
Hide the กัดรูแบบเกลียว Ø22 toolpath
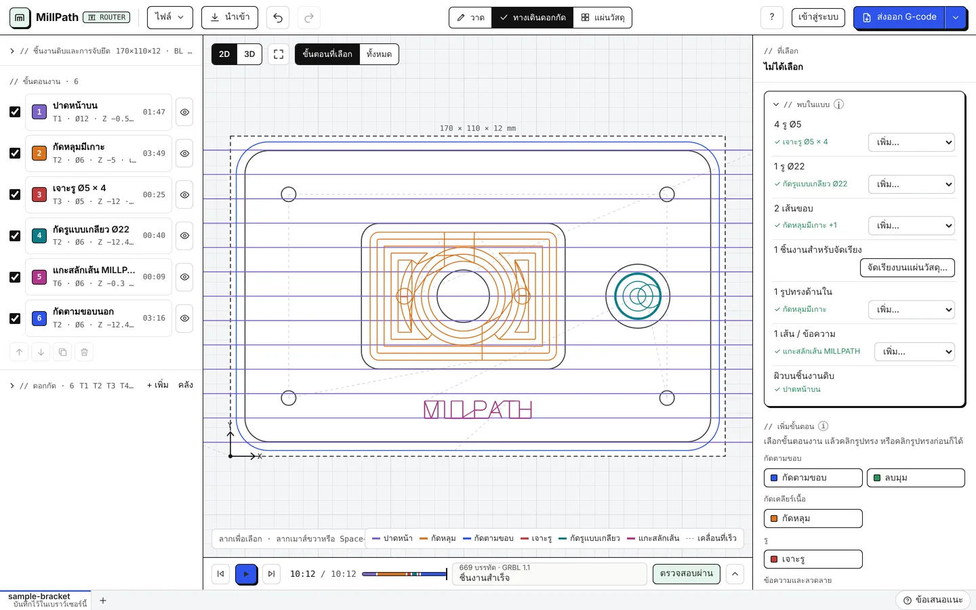184,236
